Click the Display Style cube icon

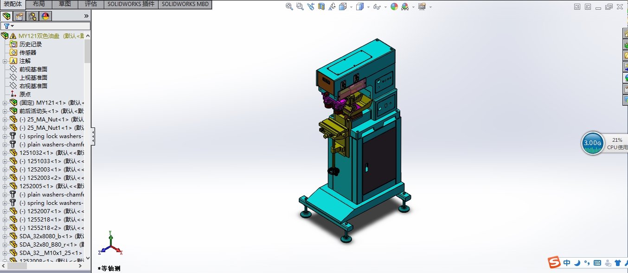pyautogui.click(x=360, y=6)
